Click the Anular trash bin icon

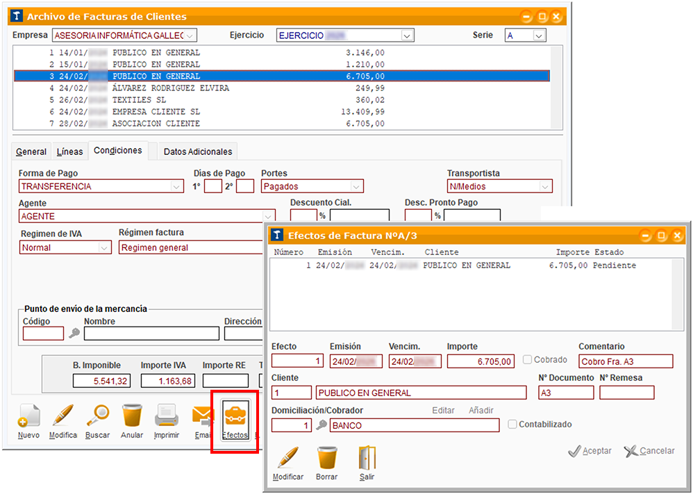coord(132,417)
